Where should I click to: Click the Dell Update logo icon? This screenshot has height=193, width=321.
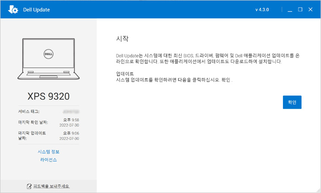13,10
